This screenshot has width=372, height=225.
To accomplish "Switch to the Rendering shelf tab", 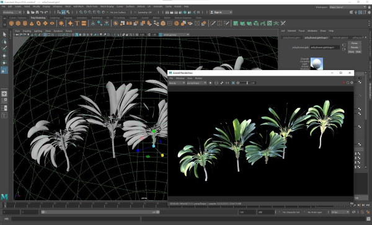I will (97, 18).
